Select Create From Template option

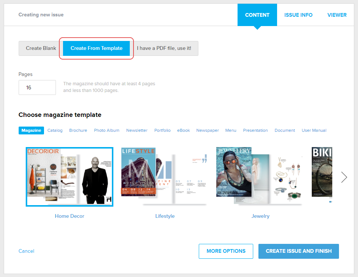coord(96,48)
